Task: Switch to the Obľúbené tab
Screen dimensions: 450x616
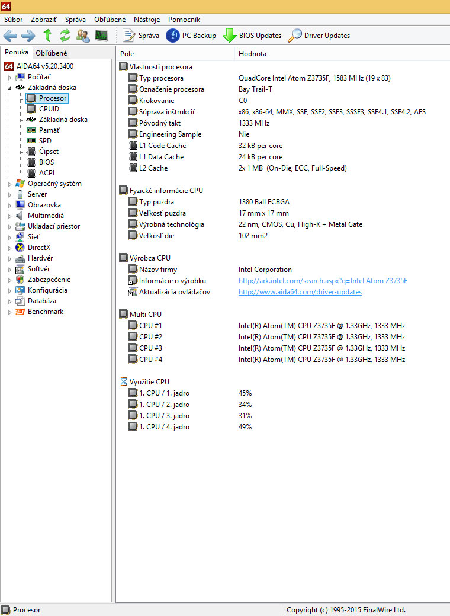Action: (51, 53)
